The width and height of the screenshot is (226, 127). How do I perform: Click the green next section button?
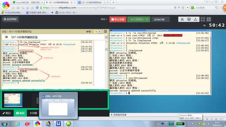139,19
